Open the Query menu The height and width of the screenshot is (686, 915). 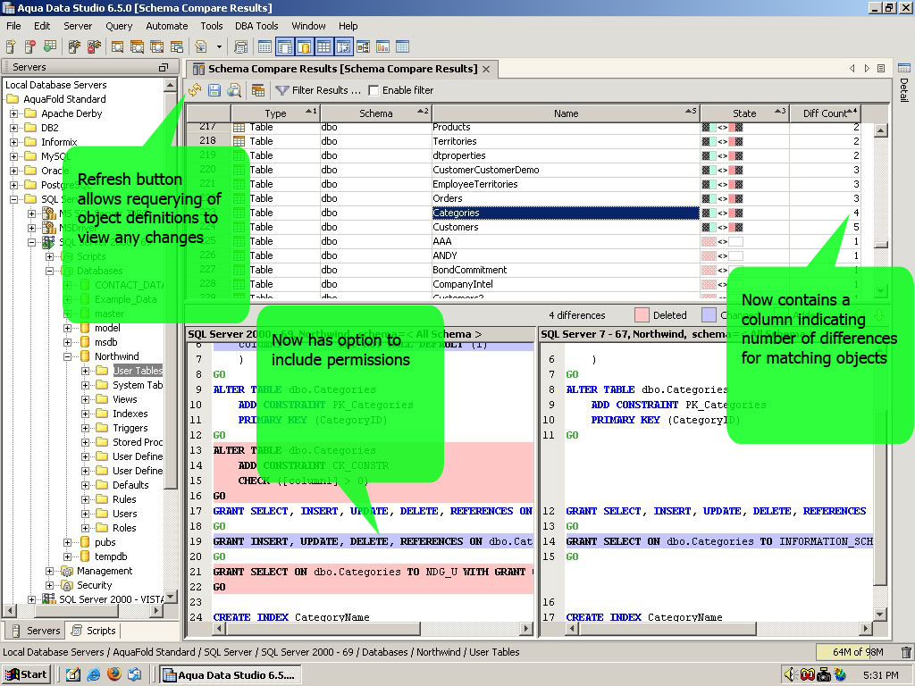click(x=119, y=26)
